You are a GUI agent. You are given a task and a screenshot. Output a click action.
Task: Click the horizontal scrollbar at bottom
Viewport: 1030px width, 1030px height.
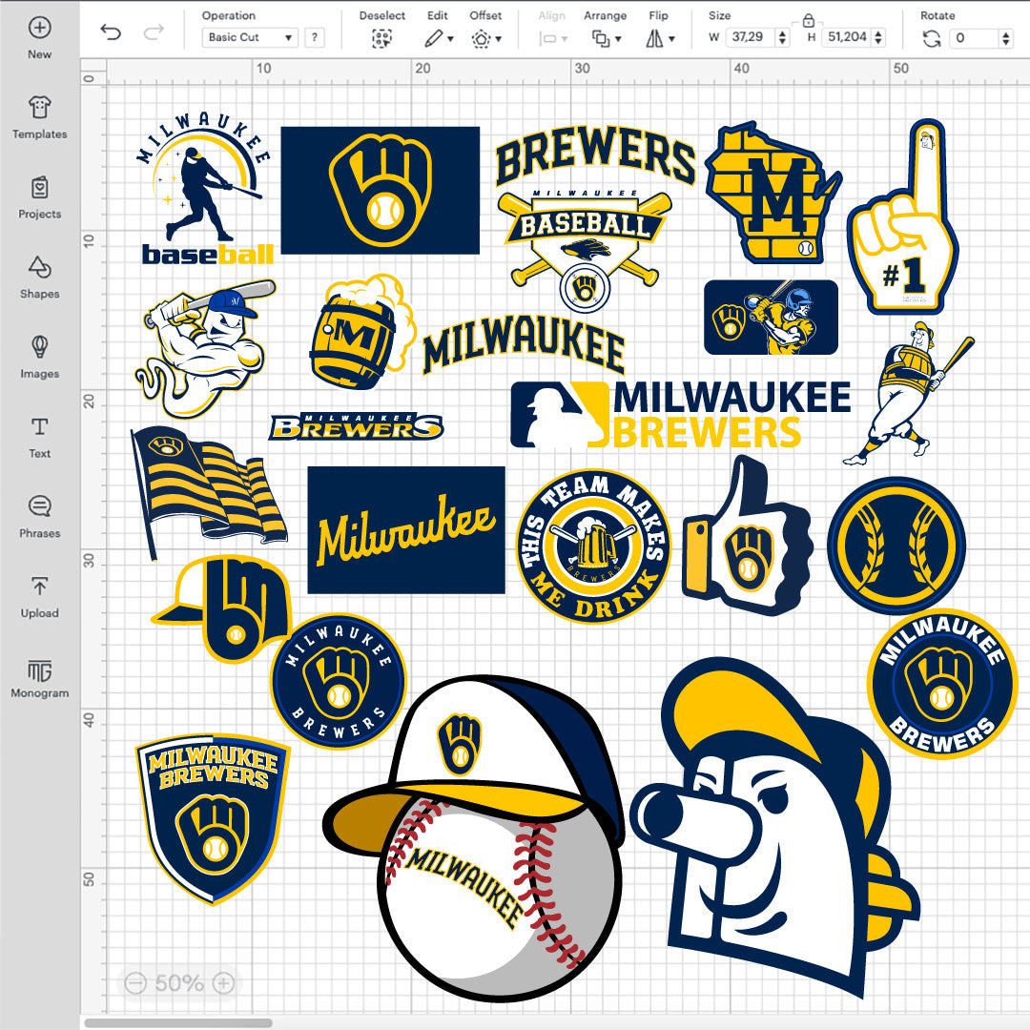pyautogui.click(x=178, y=1022)
